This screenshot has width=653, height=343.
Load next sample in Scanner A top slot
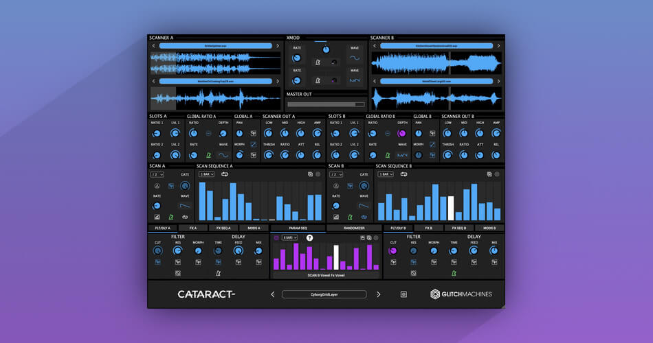[278, 46]
